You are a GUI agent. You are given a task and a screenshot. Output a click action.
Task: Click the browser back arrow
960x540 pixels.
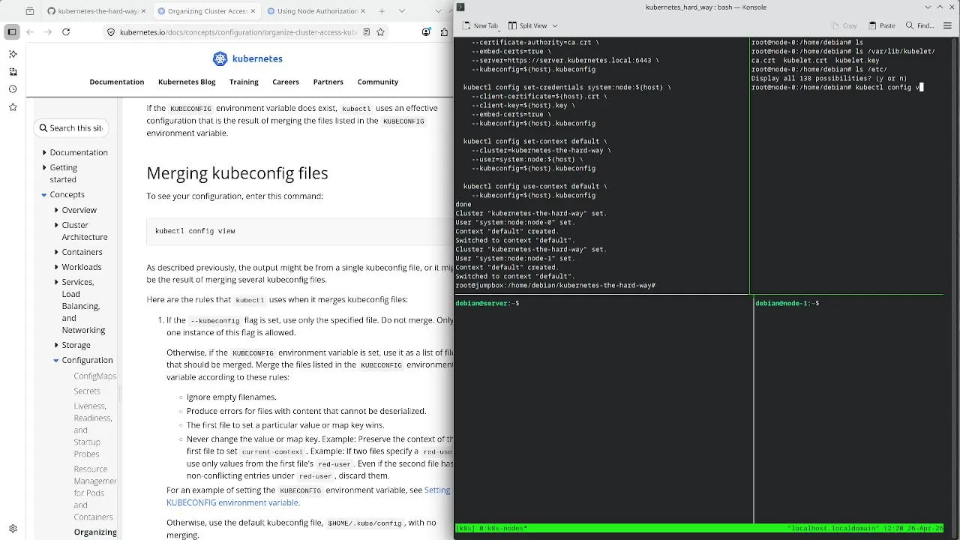tap(30, 32)
